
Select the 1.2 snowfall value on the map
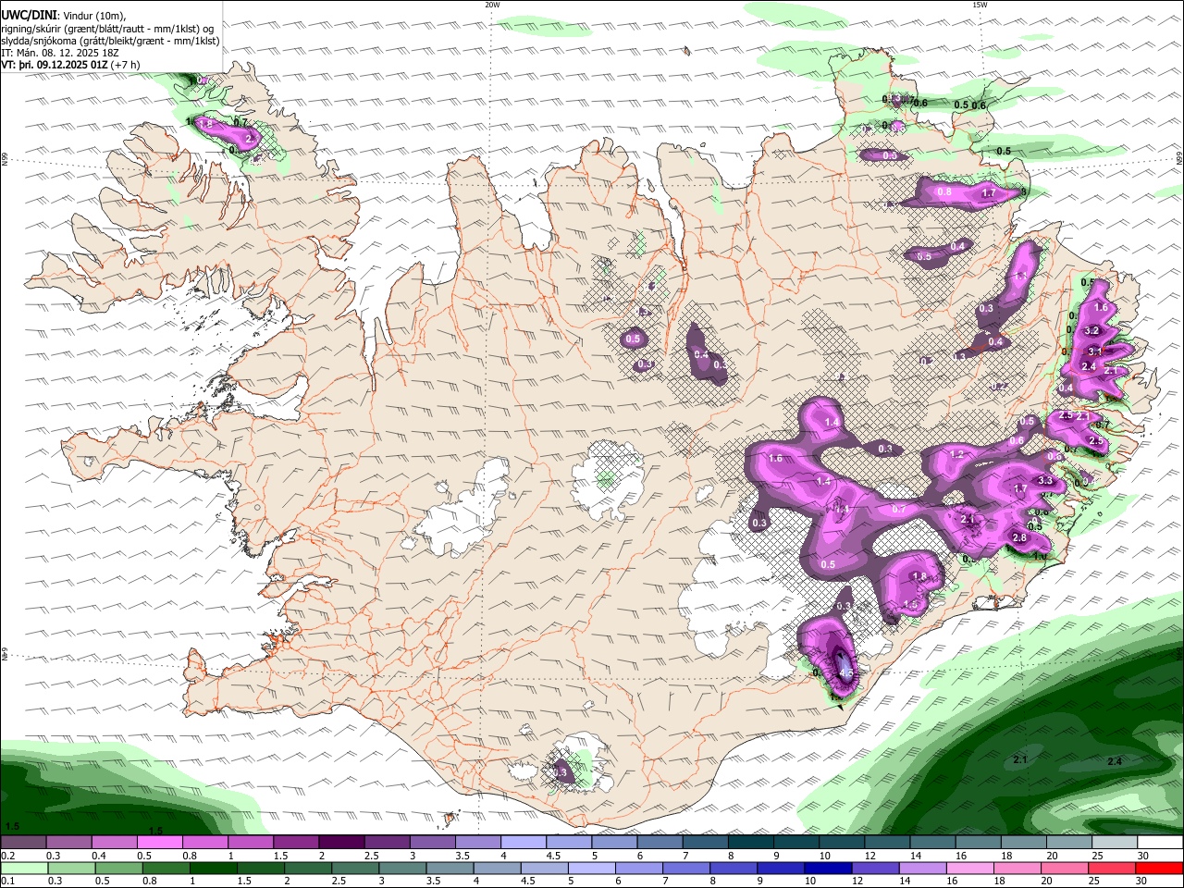tap(957, 455)
